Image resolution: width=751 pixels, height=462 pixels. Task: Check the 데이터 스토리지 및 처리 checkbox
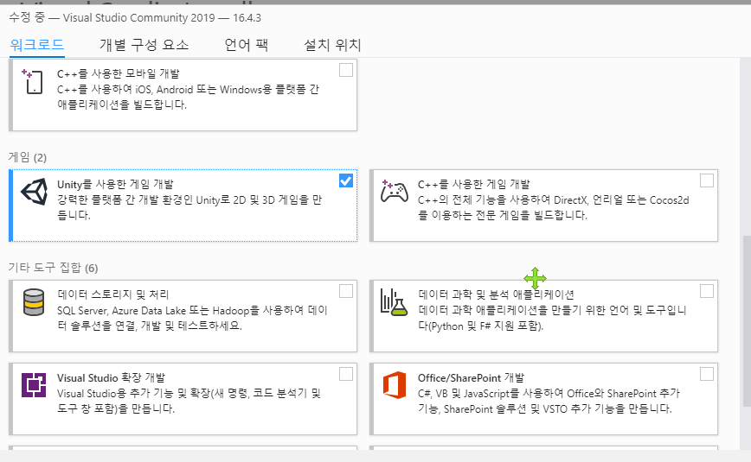click(x=346, y=291)
